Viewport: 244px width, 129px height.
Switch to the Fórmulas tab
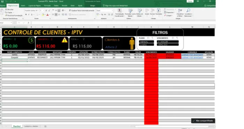pos(47,6)
